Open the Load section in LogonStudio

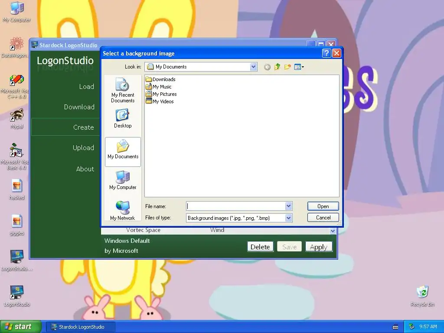click(86, 87)
